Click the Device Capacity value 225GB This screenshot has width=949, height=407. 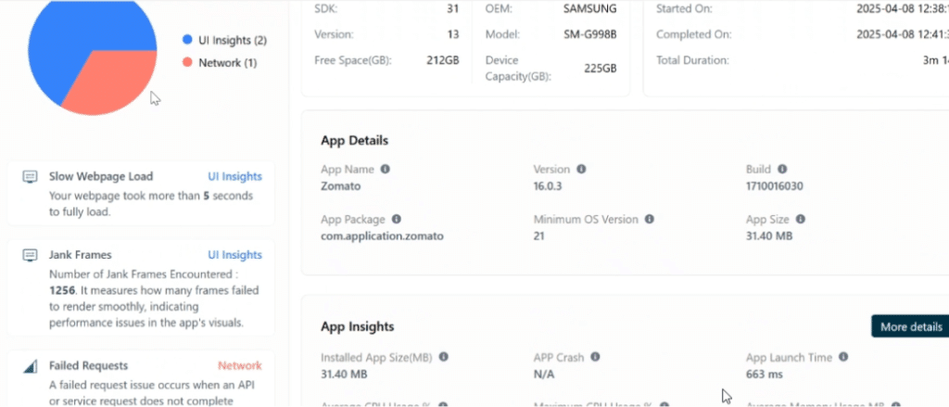(x=601, y=69)
